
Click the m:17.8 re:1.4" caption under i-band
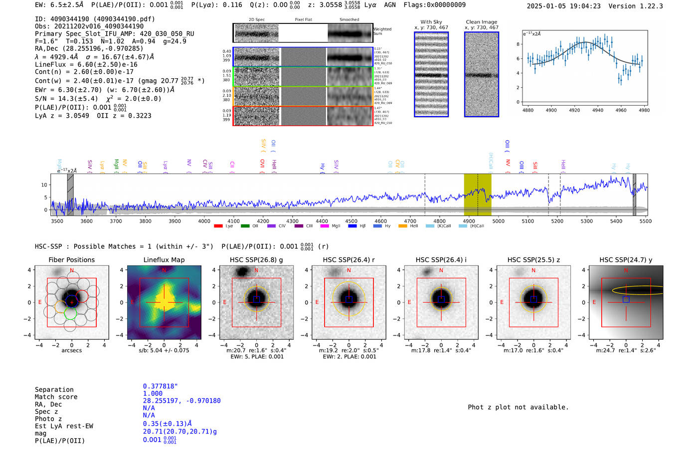coord(441,350)
